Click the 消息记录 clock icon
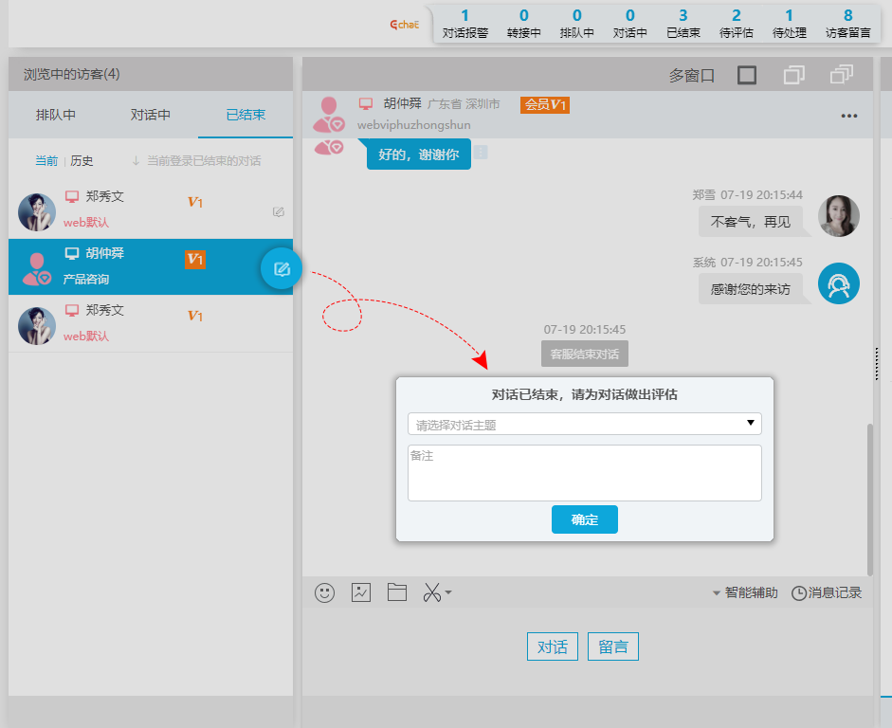The height and width of the screenshot is (728, 892). (x=799, y=593)
